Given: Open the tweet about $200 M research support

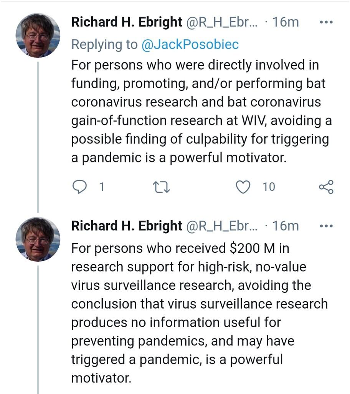Looking at the screenshot, I should coord(200,313).
